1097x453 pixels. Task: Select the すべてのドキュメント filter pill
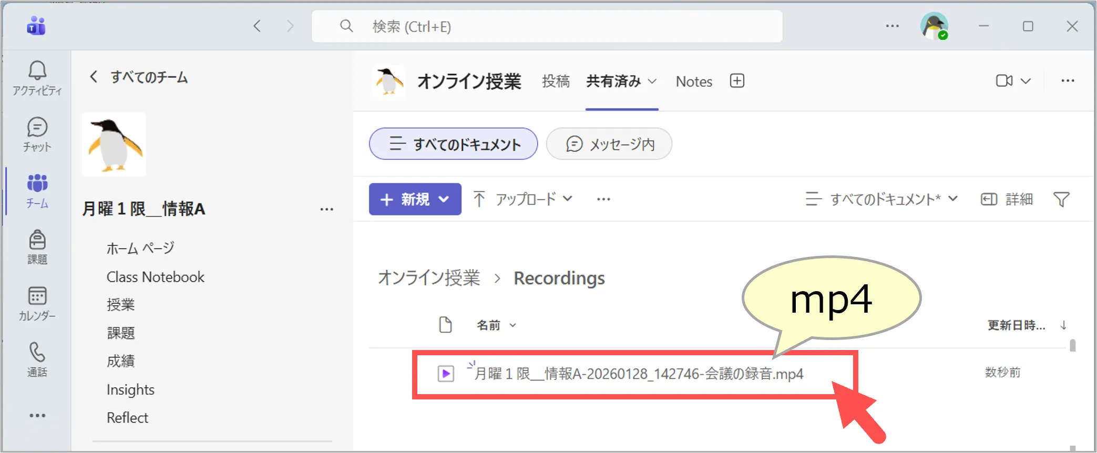[x=453, y=143]
